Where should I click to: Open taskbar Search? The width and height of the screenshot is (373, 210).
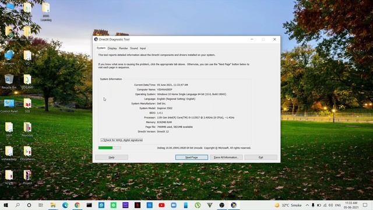tap(17, 205)
